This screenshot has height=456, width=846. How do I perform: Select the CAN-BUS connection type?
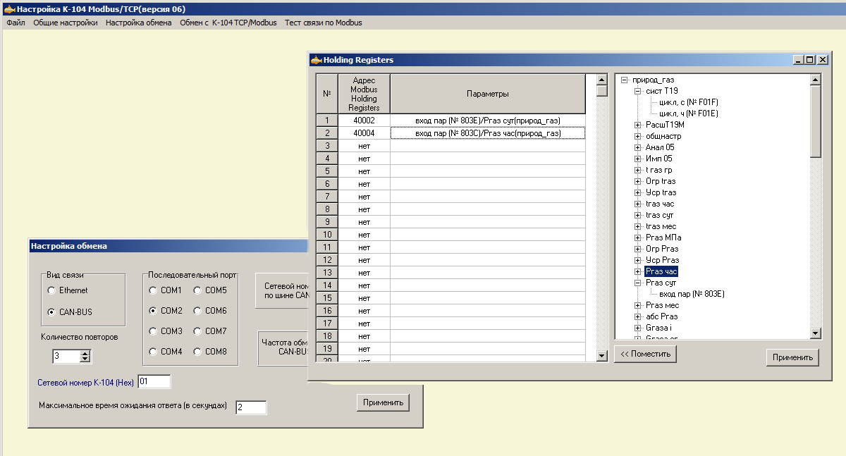tap(51, 312)
